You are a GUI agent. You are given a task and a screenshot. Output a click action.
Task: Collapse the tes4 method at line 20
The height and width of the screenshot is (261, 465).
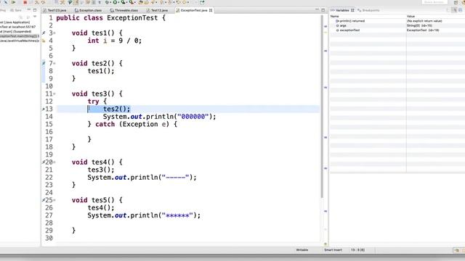(x=54, y=162)
